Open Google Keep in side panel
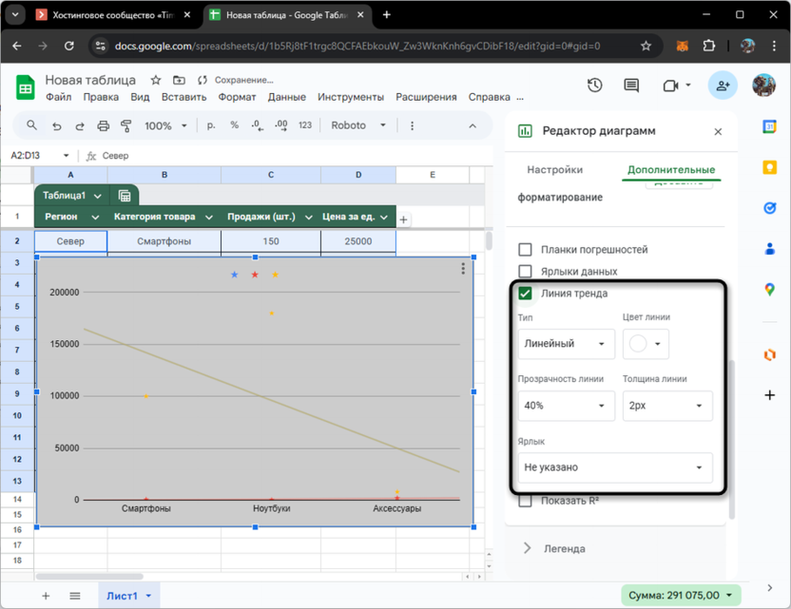 [x=770, y=167]
